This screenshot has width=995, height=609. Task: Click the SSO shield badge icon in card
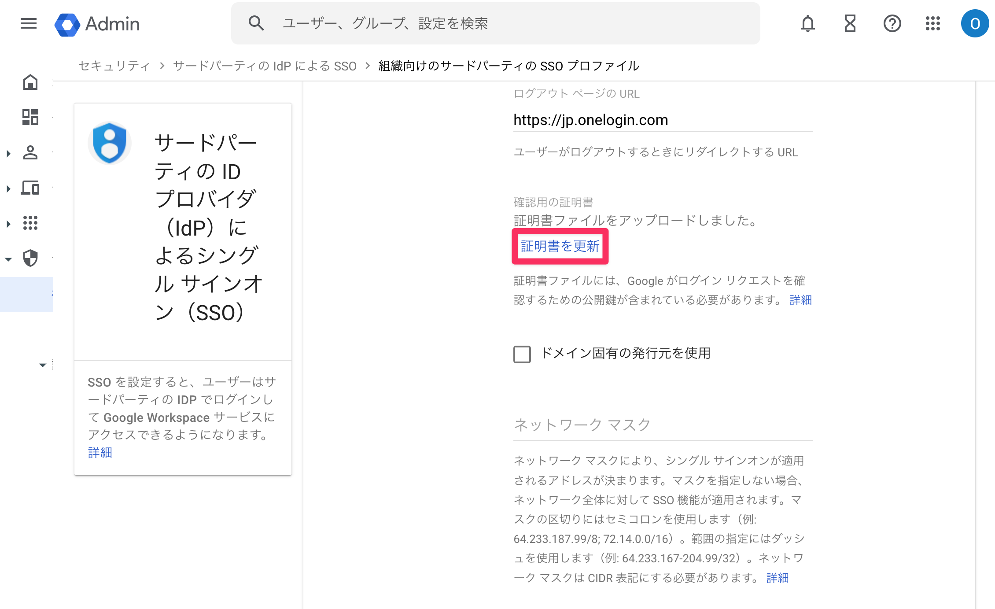point(110,143)
